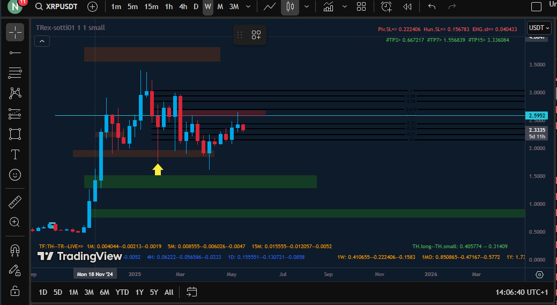Viewport: 557px width, 305px height.
Task: Collapse the indicator legend chevron
Action: click(42, 41)
